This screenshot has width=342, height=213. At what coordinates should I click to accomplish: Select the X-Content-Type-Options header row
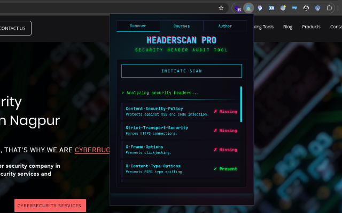click(x=181, y=169)
